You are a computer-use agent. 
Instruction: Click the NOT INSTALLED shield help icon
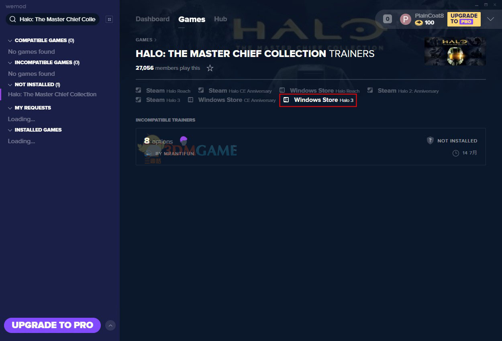430,140
